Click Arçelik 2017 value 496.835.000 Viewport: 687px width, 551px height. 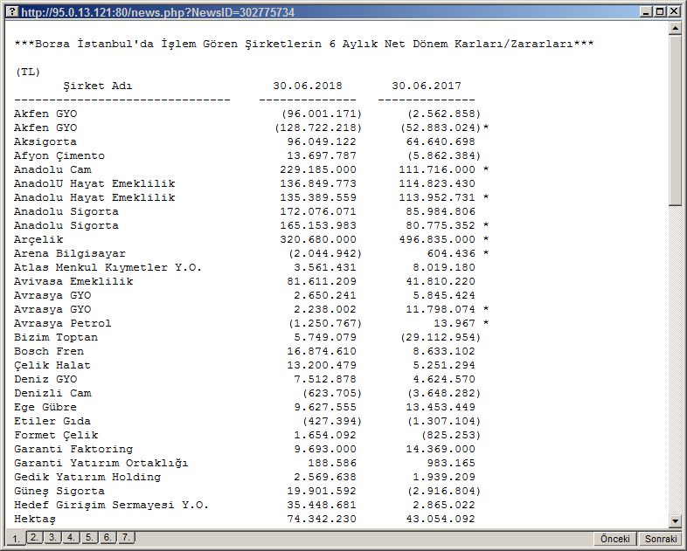click(x=437, y=240)
